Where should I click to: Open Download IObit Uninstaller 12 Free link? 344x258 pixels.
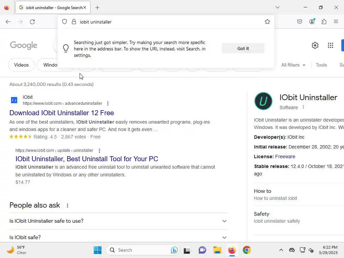[62, 113]
